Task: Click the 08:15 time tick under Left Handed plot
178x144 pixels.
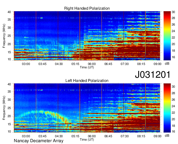Action: (x=141, y=136)
